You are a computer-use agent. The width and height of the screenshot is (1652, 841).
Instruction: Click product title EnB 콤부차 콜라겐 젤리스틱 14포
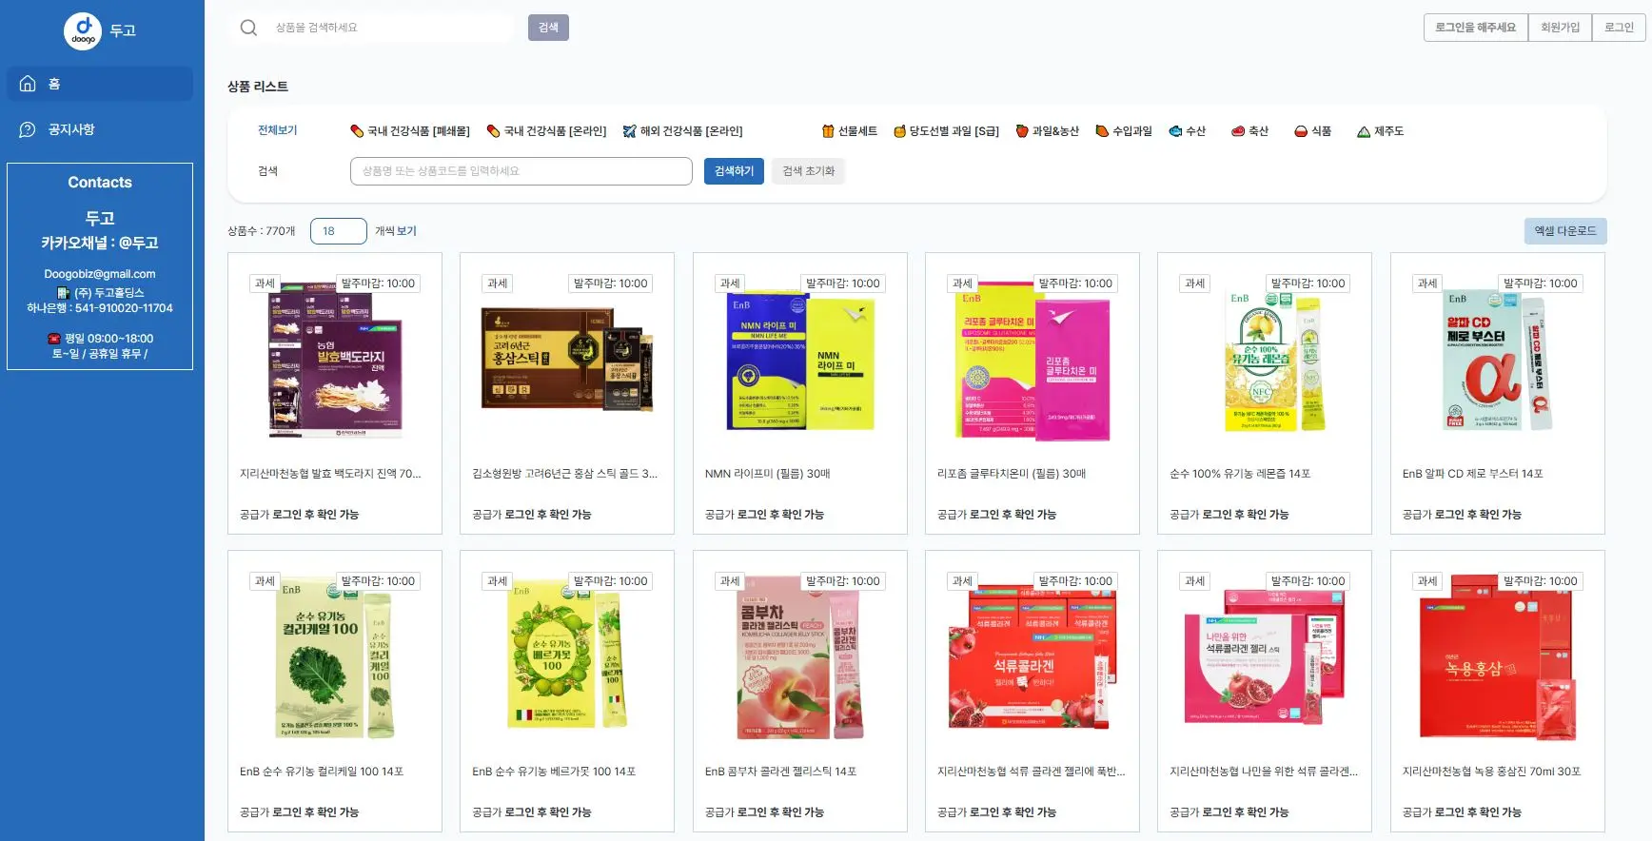(x=781, y=772)
